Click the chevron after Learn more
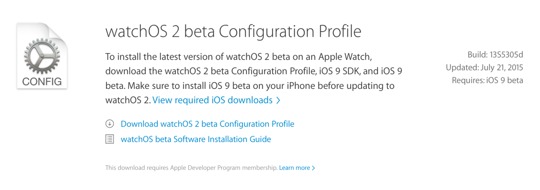The width and height of the screenshot is (540, 190). coord(313,168)
